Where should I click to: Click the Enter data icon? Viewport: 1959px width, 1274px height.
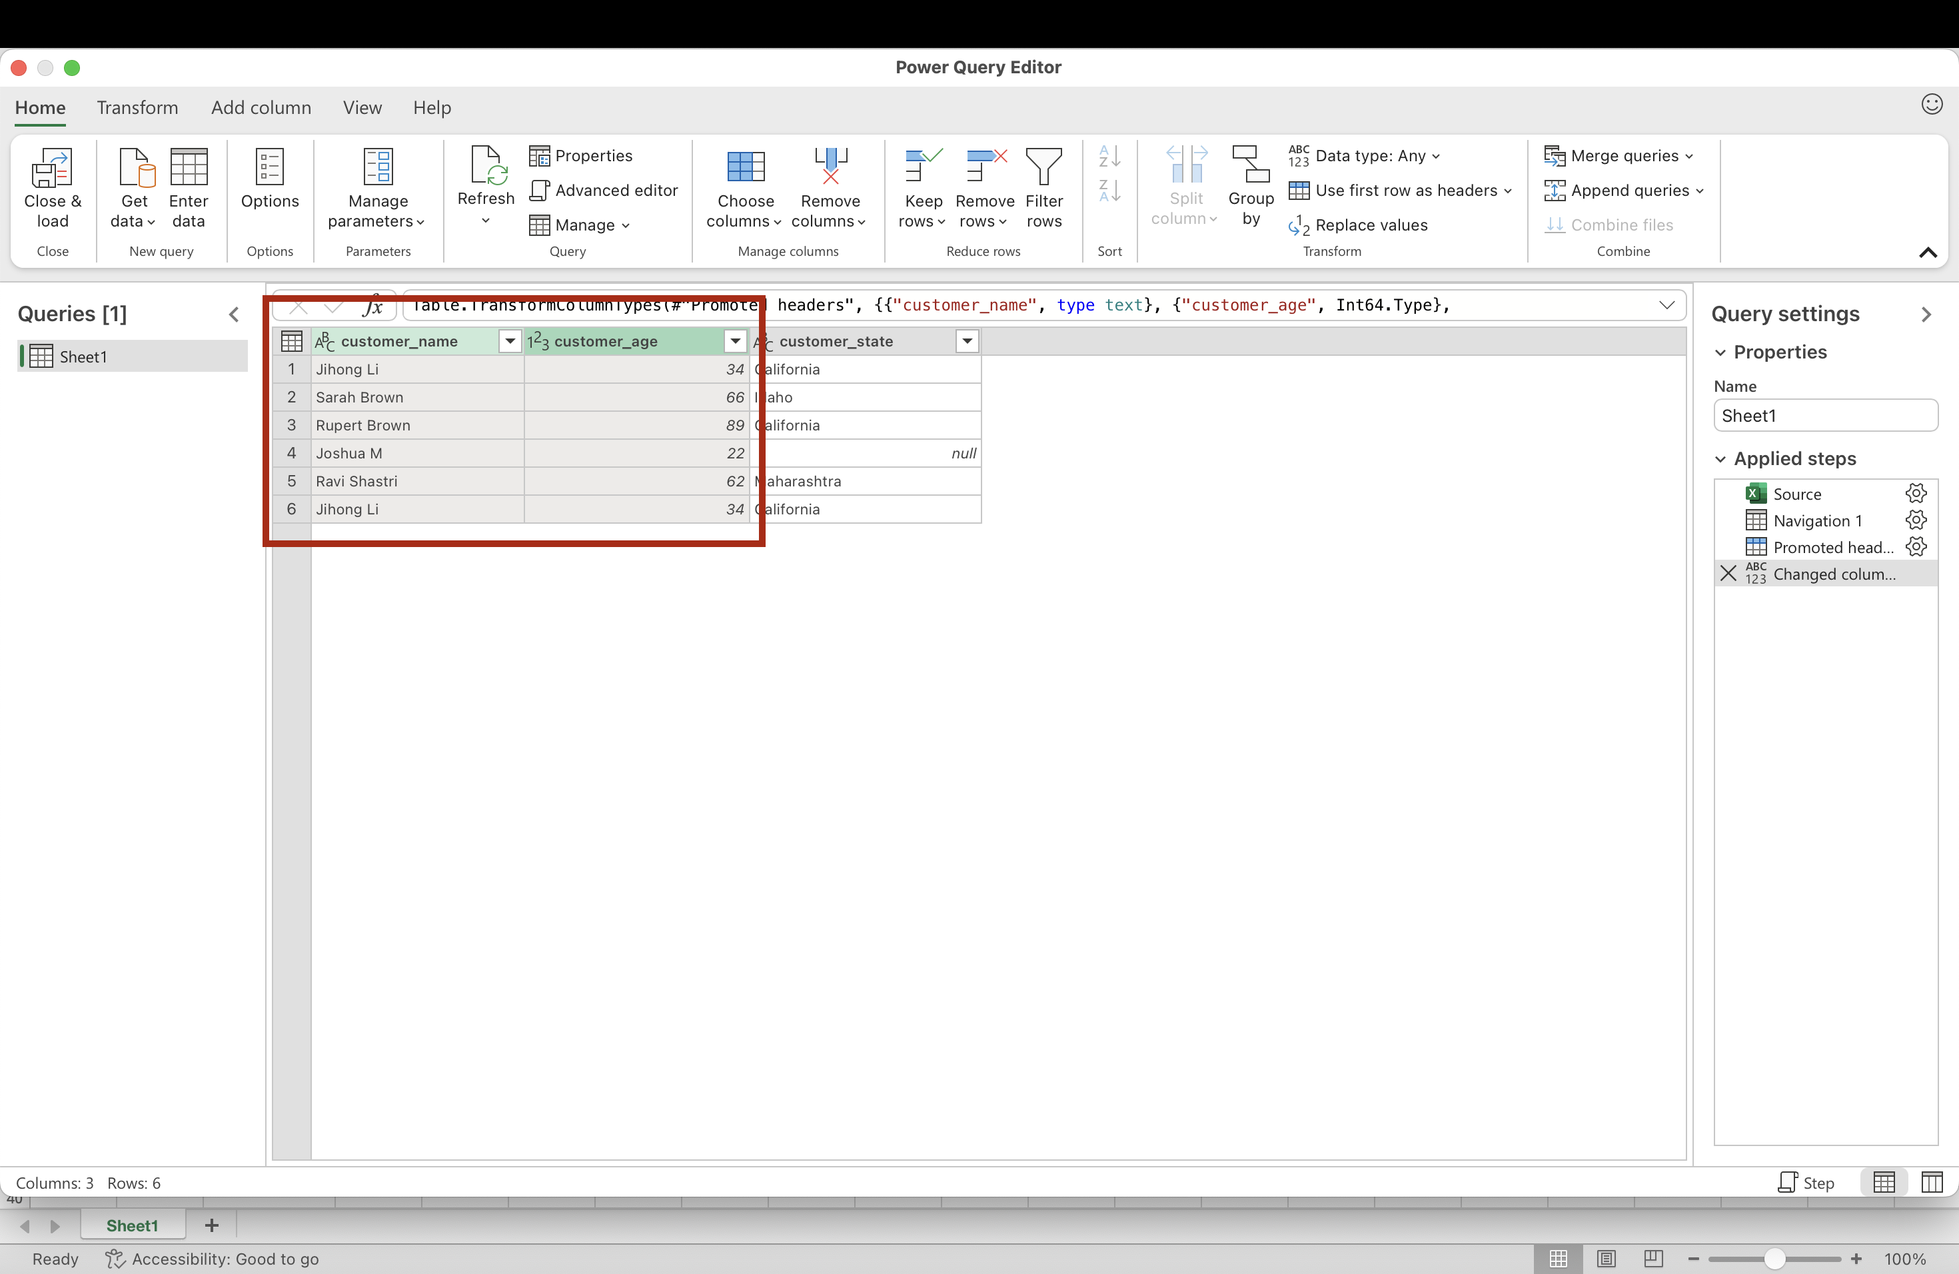tap(189, 168)
